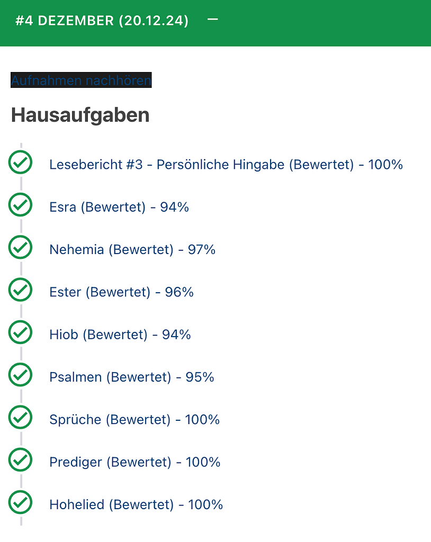This screenshot has height=542, width=431.
Task: Open Lesebericht #3 - Persönliche Hingabe assignment
Action: [226, 165]
